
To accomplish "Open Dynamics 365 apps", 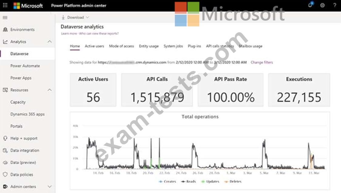I will click(27, 114).
